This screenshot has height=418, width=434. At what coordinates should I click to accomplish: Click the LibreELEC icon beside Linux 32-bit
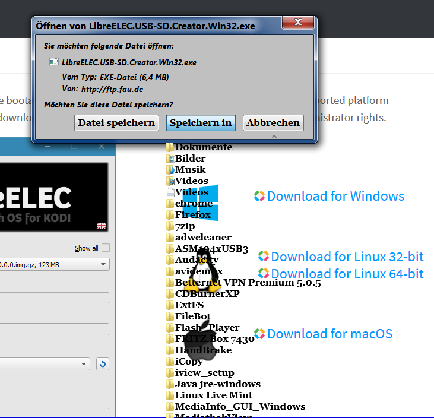tap(264, 256)
